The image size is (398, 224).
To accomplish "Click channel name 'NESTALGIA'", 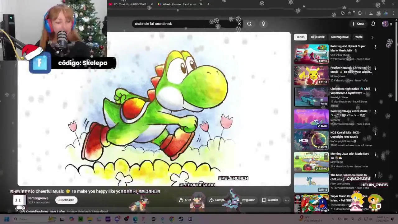I will (x=337, y=162).
